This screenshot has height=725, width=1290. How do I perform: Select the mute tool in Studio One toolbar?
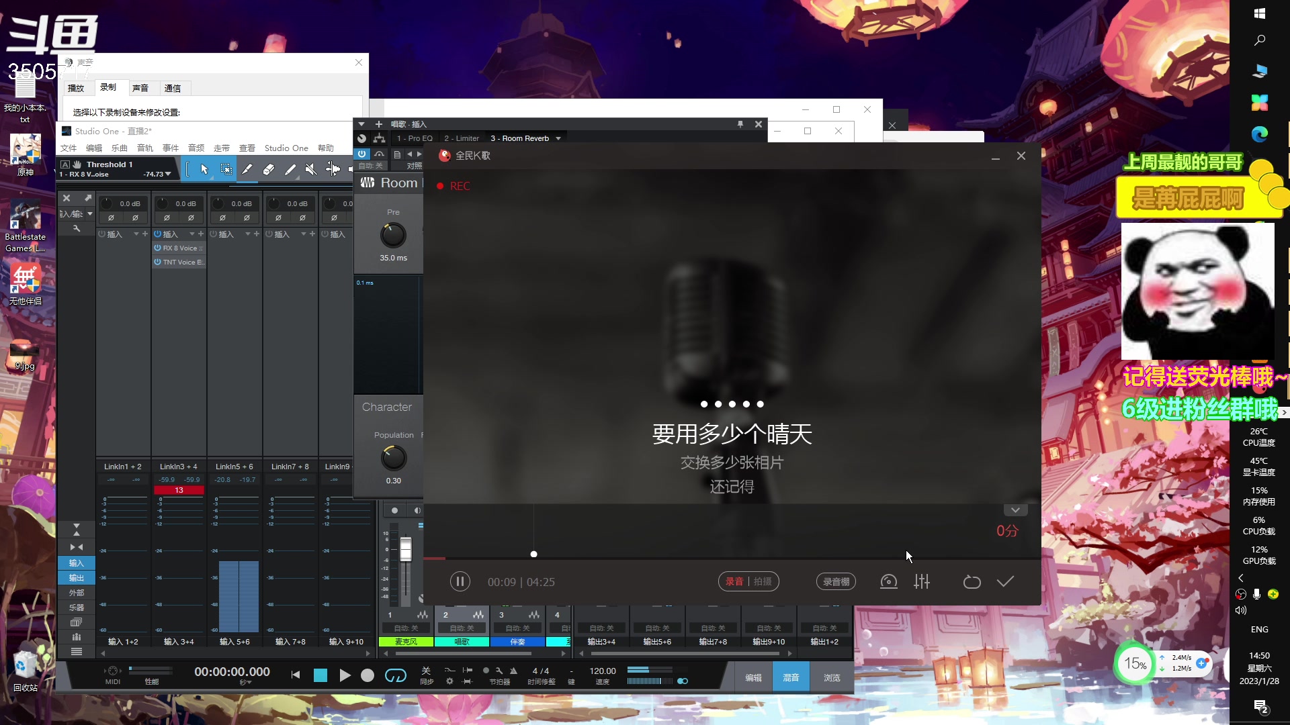pyautogui.click(x=310, y=169)
